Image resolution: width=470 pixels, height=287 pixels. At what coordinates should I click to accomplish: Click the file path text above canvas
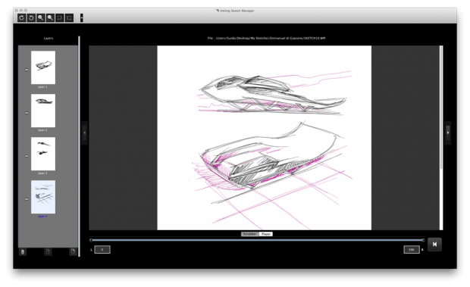coord(267,39)
